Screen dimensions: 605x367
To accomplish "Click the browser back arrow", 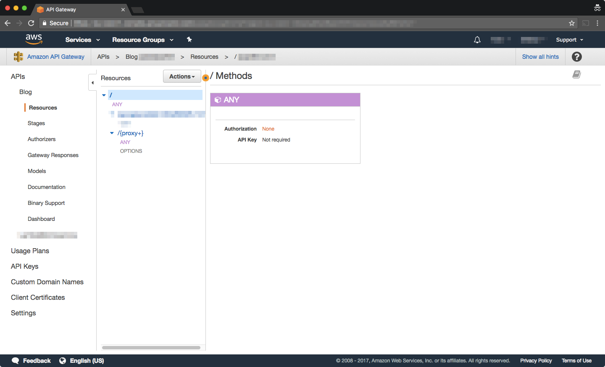I will pyautogui.click(x=8, y=23).
